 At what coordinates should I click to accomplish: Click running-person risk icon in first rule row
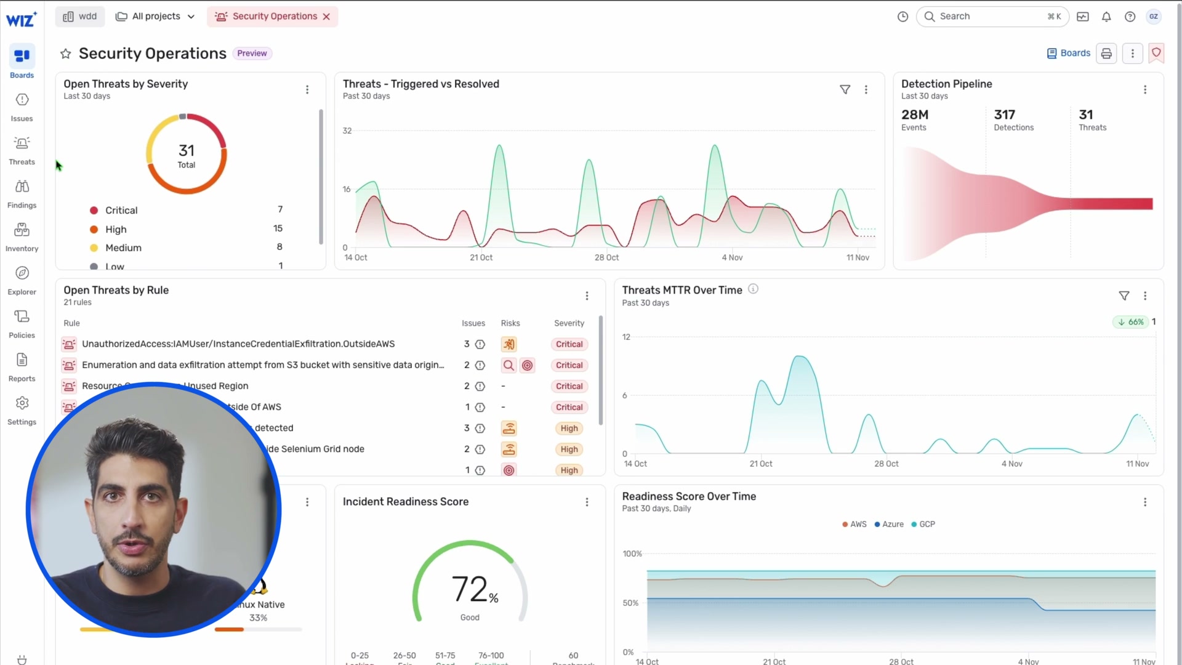[x=509, y=344]
